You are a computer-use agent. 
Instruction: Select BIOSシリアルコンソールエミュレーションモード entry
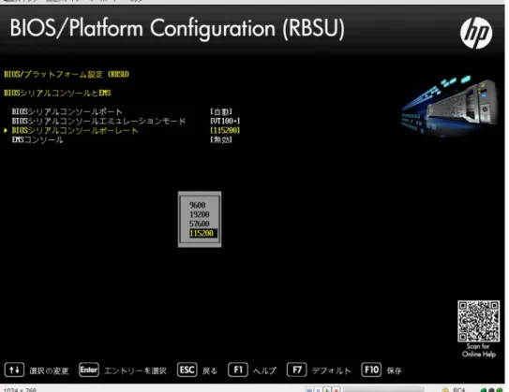pos(98,121)
